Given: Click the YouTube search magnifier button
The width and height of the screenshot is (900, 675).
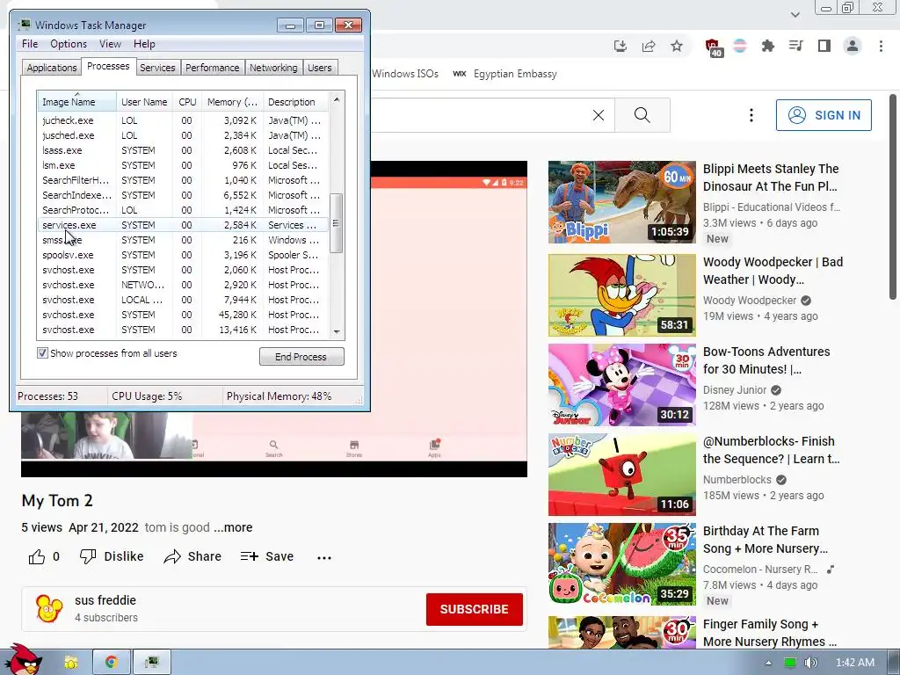Looking at the screenshot, I should pyautogui.click(x=642, y=115).
